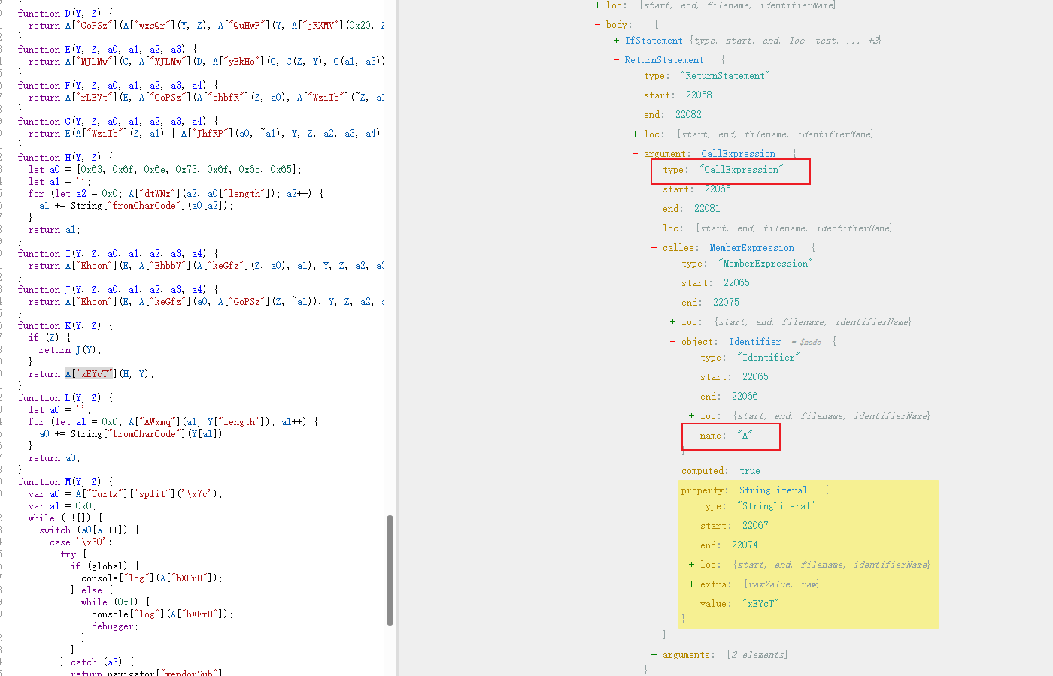Viewport: 1053px width, 676px height.
Task: Click the type value "MemberExpression" string
Action: point(765,264)
